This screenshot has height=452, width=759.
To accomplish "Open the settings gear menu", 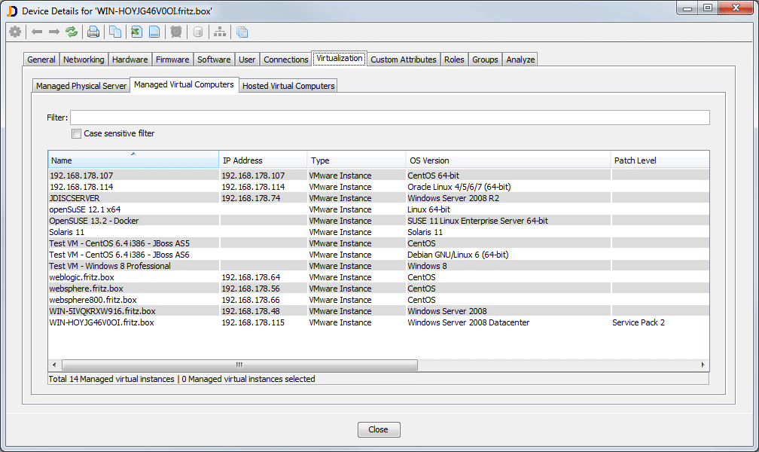I will pos(15,32).
